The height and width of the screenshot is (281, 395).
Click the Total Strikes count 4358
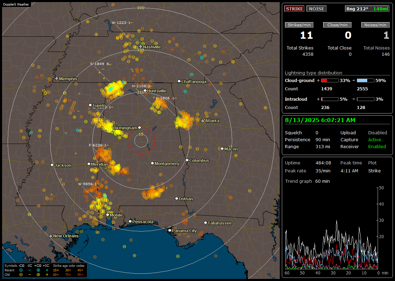(308, 54)
